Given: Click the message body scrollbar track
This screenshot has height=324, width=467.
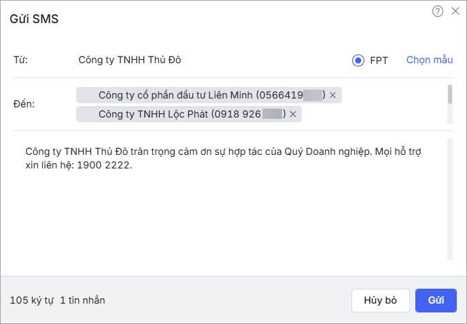Looking at the screenshot, I should tap(449, 204).
